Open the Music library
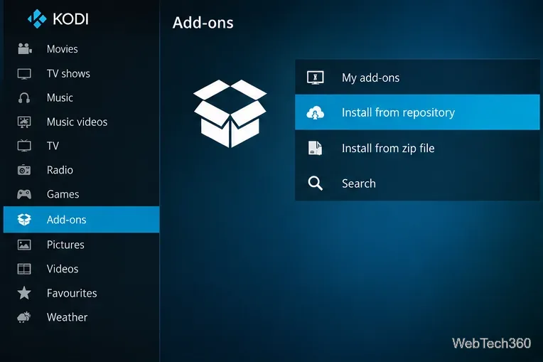543x362 pixels. pos(82,98)
